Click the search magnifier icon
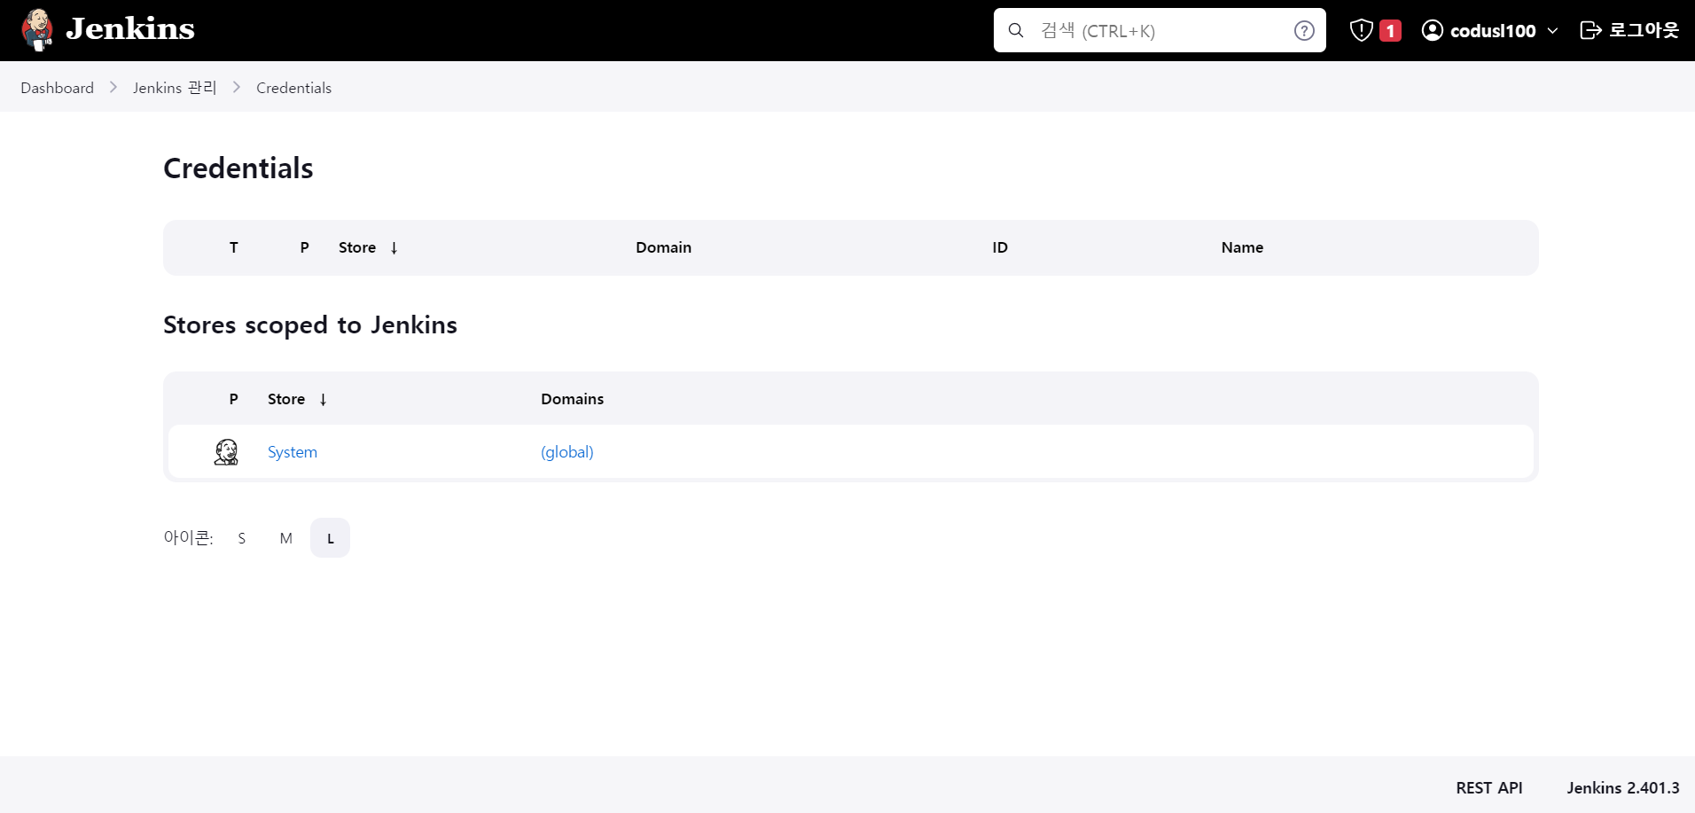Image resolution: width=1695 pixels, height=813 pixels. 1016,31
